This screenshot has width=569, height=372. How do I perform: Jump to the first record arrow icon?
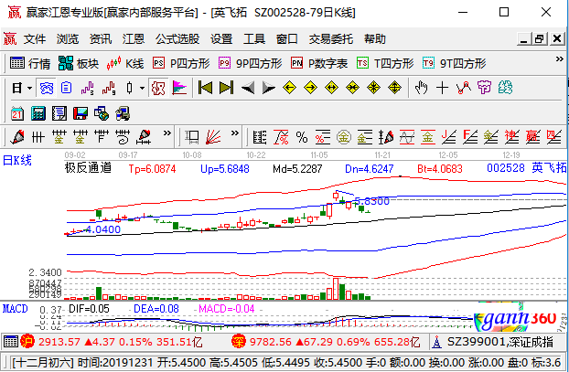point(205,88)
